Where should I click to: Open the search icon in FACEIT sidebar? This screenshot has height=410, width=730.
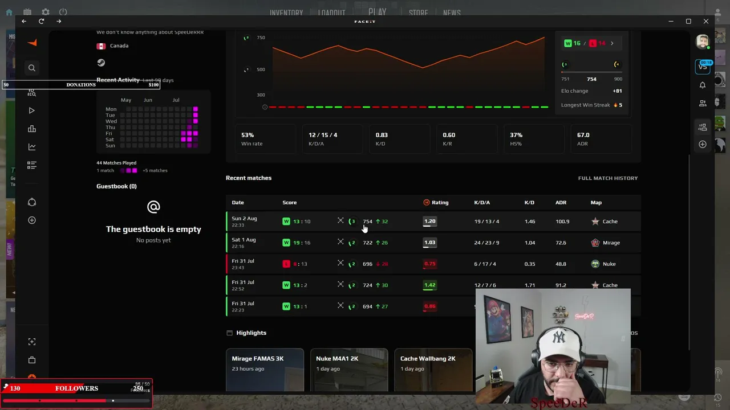32,68
